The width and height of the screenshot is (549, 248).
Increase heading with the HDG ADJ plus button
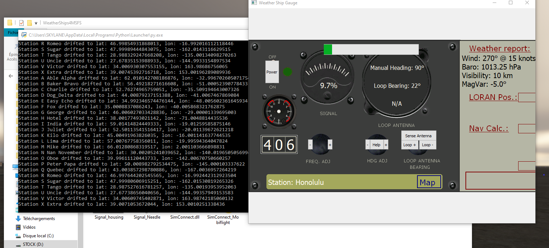386,145
